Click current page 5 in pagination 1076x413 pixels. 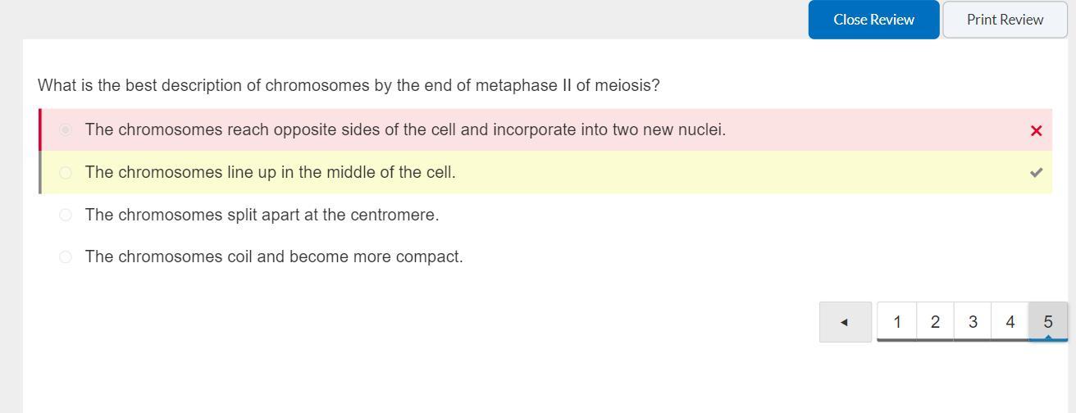click(x=1047, y=321)
